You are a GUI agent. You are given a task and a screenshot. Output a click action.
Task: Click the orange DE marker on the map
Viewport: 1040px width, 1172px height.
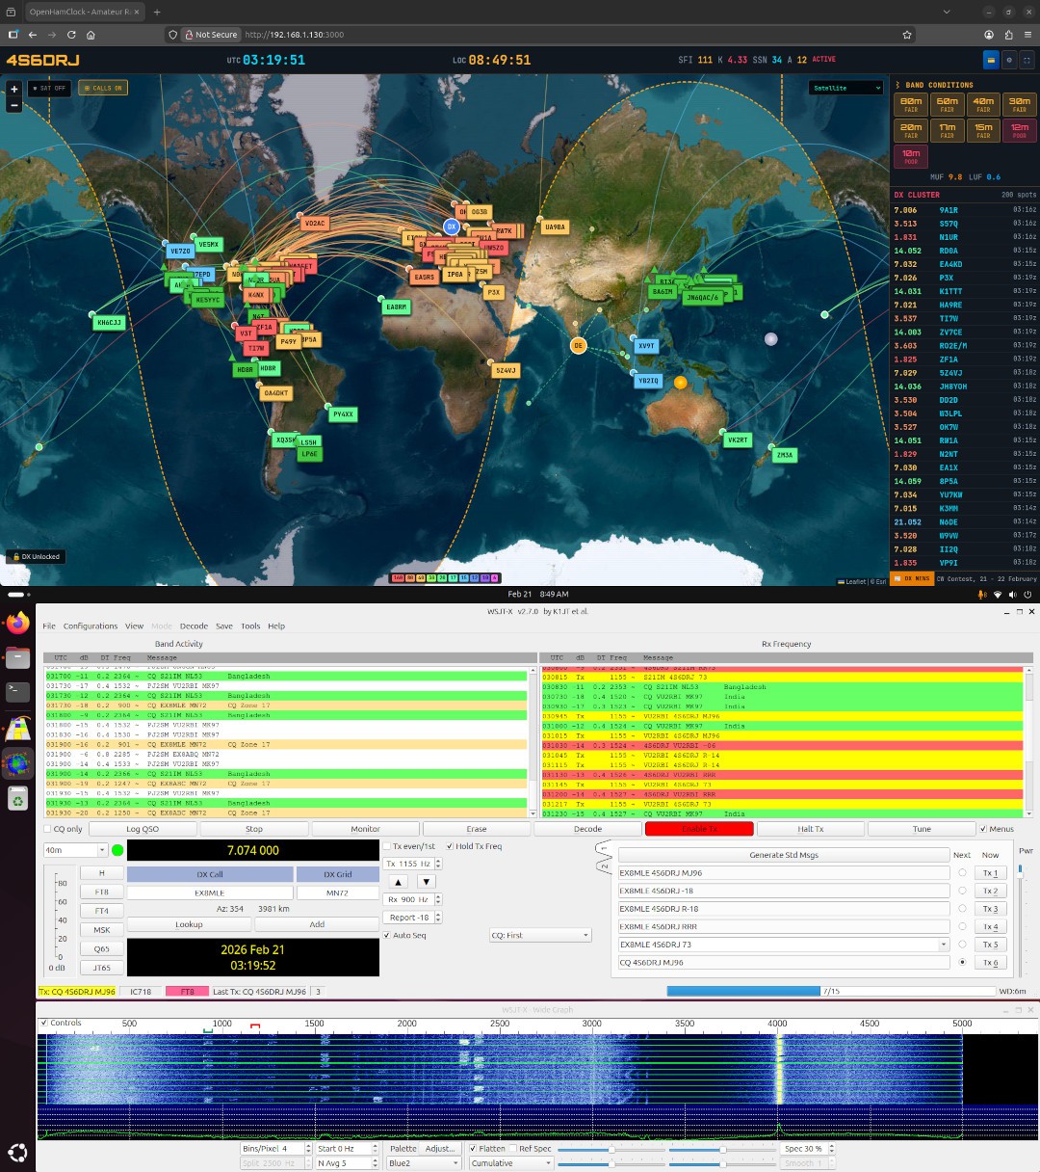(x=578, y=345)
